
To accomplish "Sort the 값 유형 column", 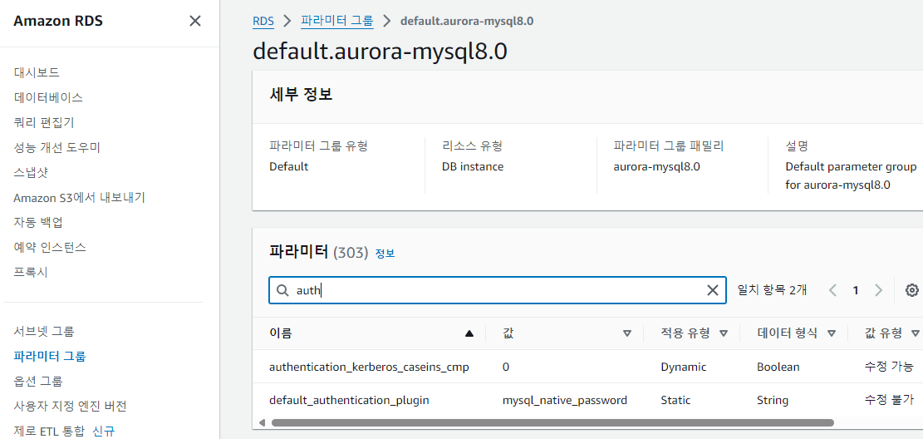I will tap(916, 333).
